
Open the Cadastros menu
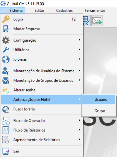pos(64,10)
